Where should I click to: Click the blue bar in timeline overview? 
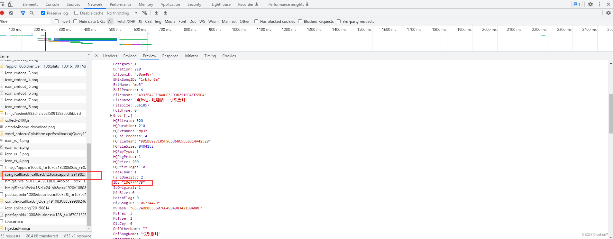(x=86, y=39)
